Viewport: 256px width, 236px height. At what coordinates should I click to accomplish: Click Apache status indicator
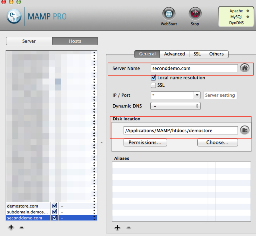coord(248,11)
